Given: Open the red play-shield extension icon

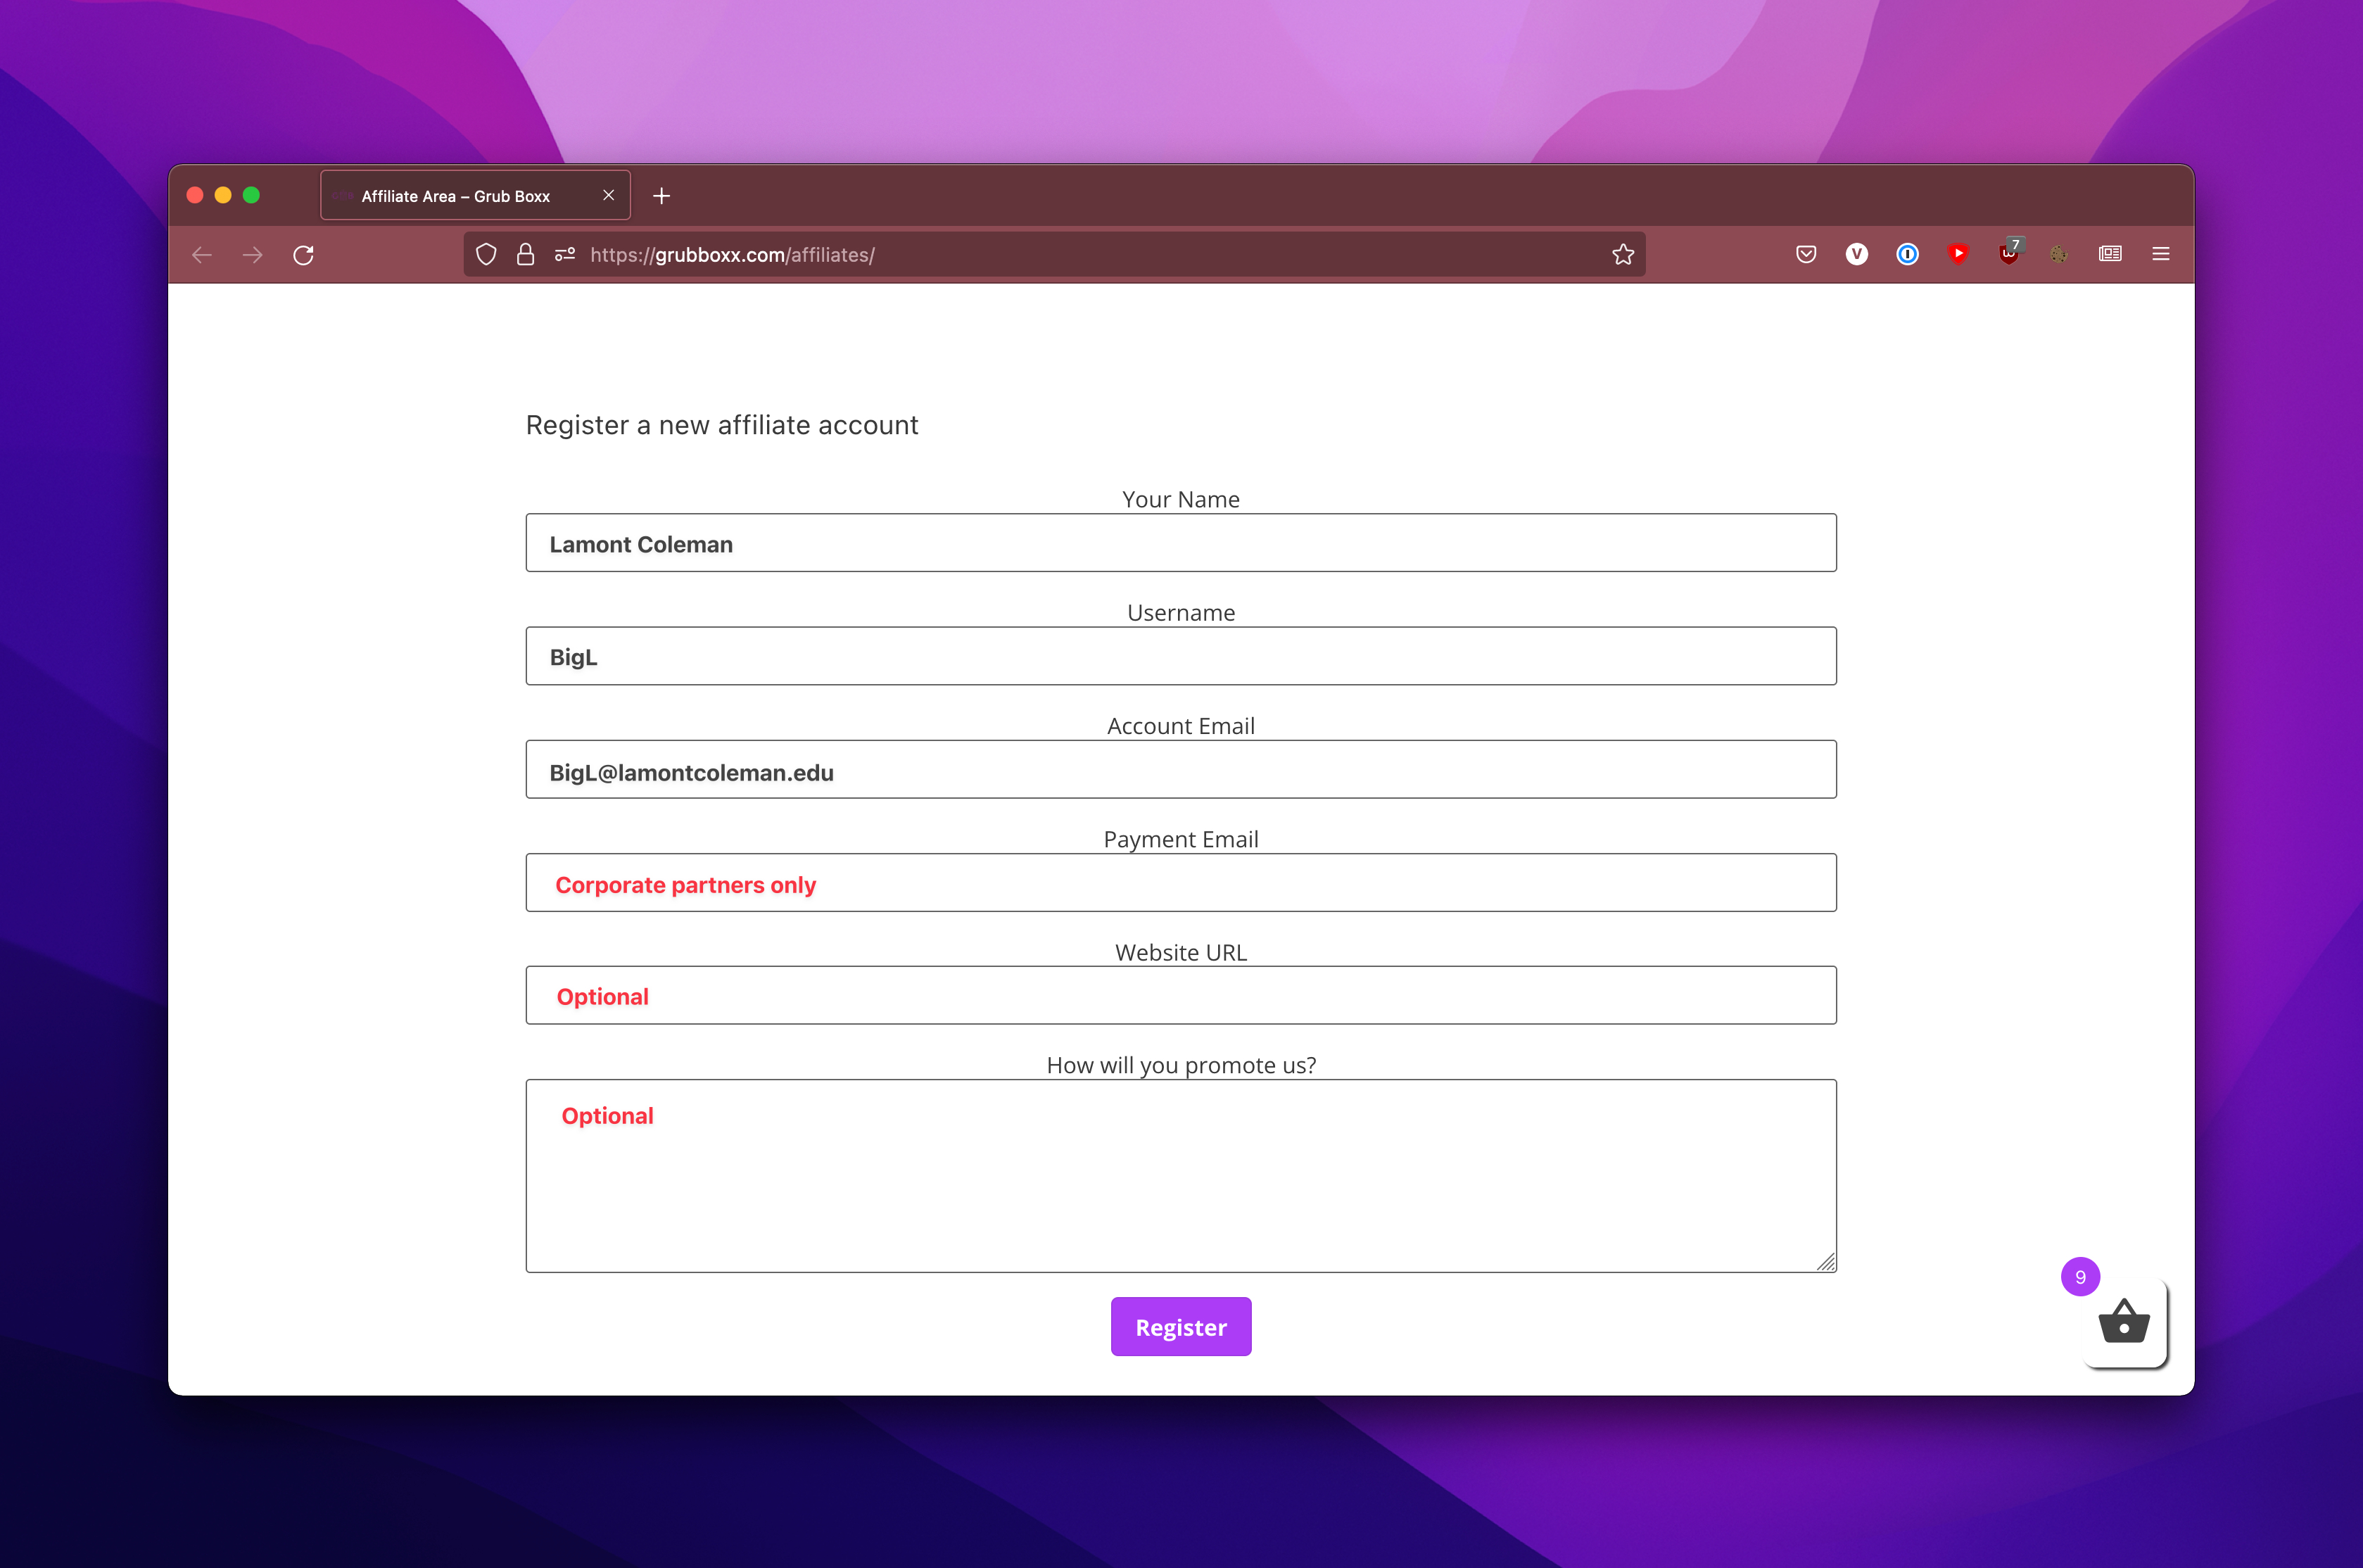Looking at the screenshot, I should coord(1958,254).
